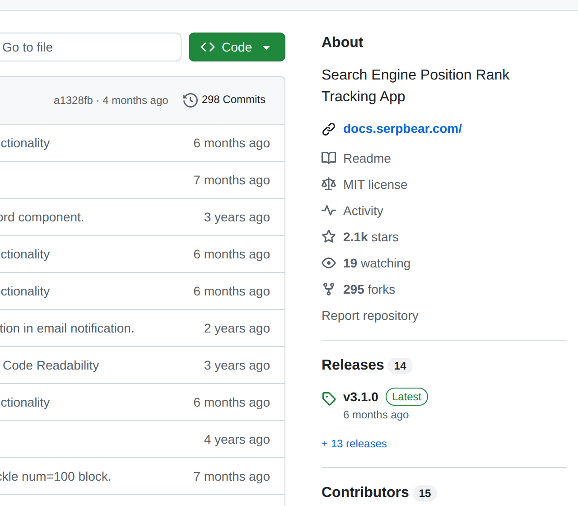Open the Readme link

[x=367, y=159]
